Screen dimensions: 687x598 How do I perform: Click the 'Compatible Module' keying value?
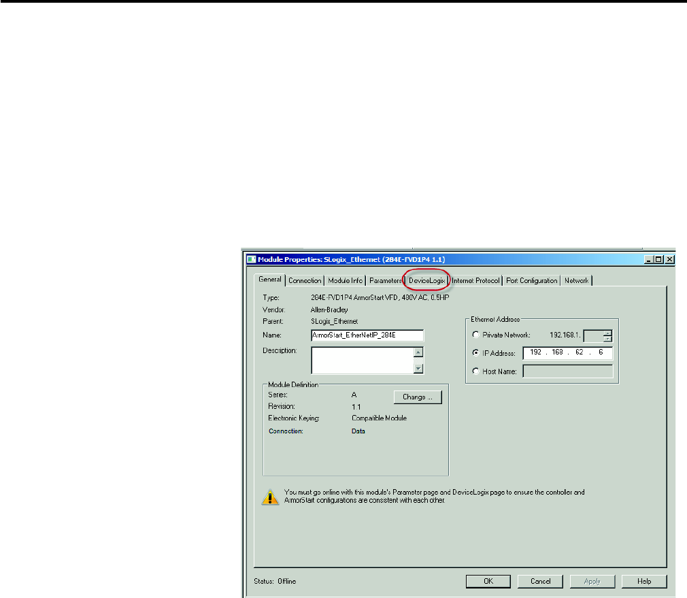pyautogui.click(x=379, y=418)
